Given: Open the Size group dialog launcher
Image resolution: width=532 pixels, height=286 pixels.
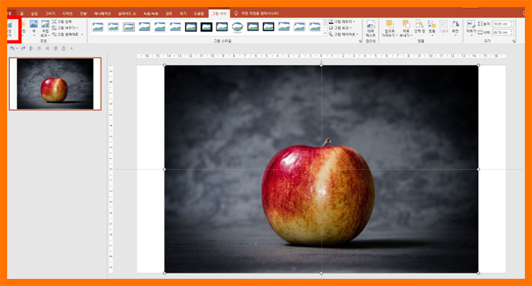Looking at the screenshot, I should click(514, 41).
